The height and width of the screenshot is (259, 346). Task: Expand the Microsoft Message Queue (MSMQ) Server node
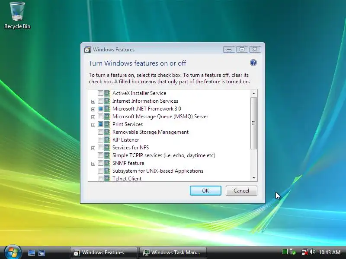pos(93,117)
